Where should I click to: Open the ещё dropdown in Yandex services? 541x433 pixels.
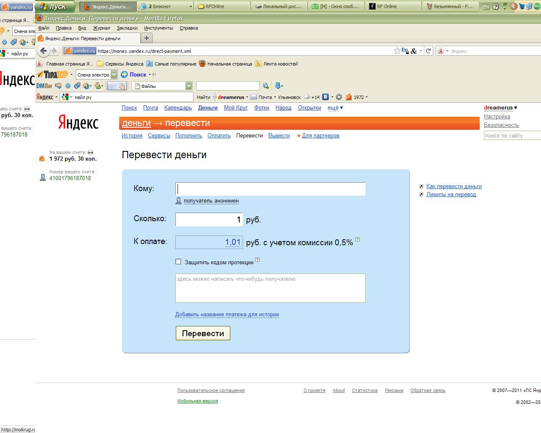[335, 107]
